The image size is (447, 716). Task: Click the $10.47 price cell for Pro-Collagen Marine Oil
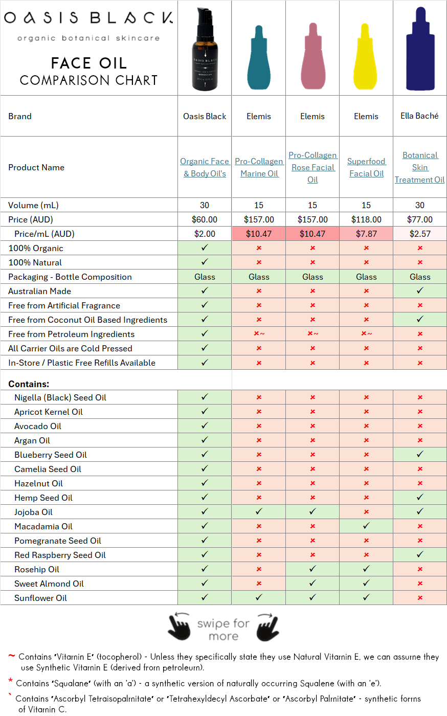click(259, 234)
